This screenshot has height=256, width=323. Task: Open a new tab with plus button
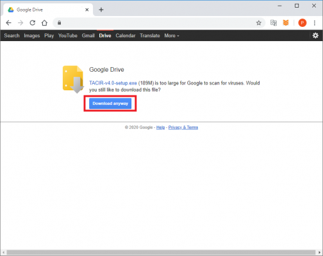point(101,10)
